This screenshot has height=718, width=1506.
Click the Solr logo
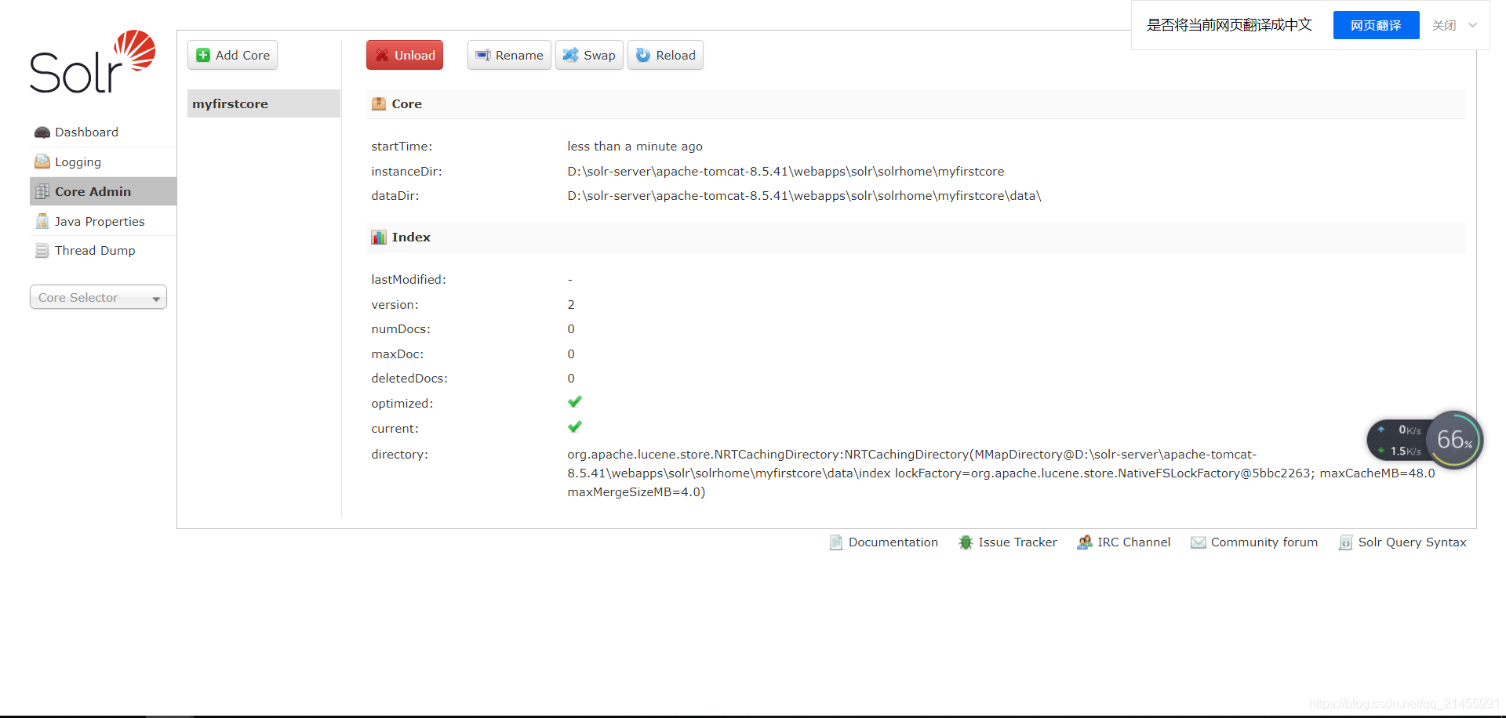pyautogui.click(x=93, y=61)
